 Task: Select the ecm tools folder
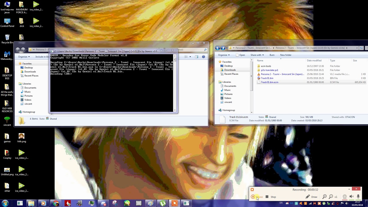(266, 66)
